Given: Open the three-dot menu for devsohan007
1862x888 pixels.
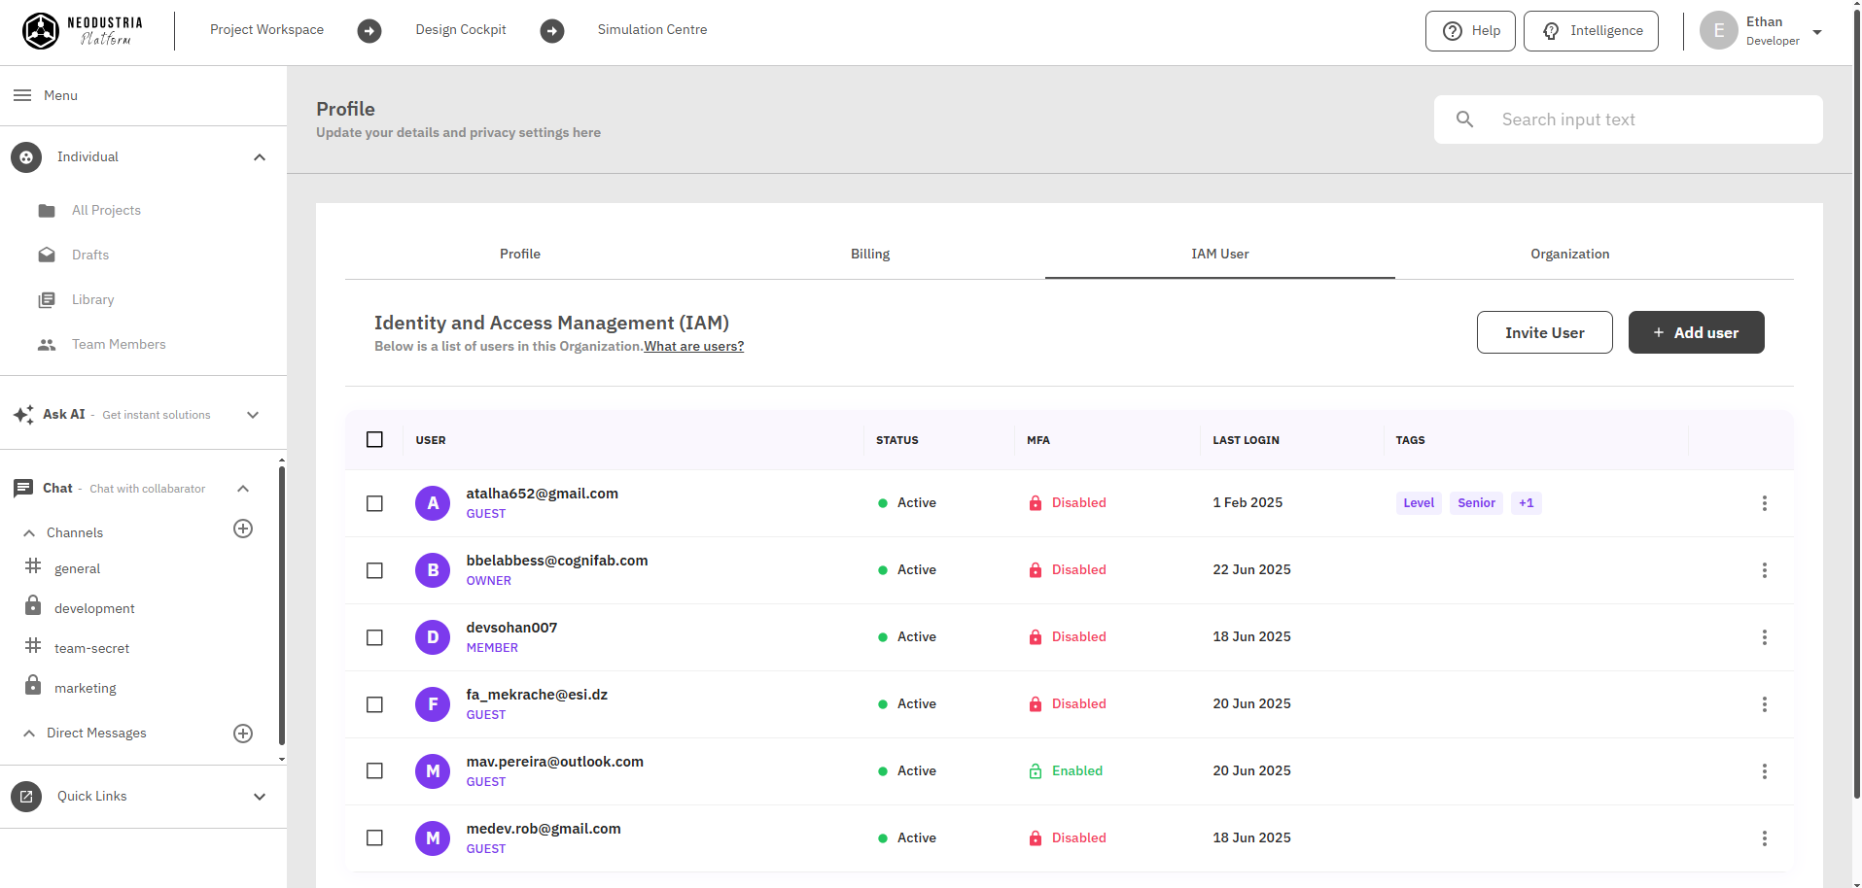Looking at the screenshot, I should coord(1764,637).
